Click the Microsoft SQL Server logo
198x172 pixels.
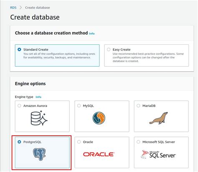158,154
